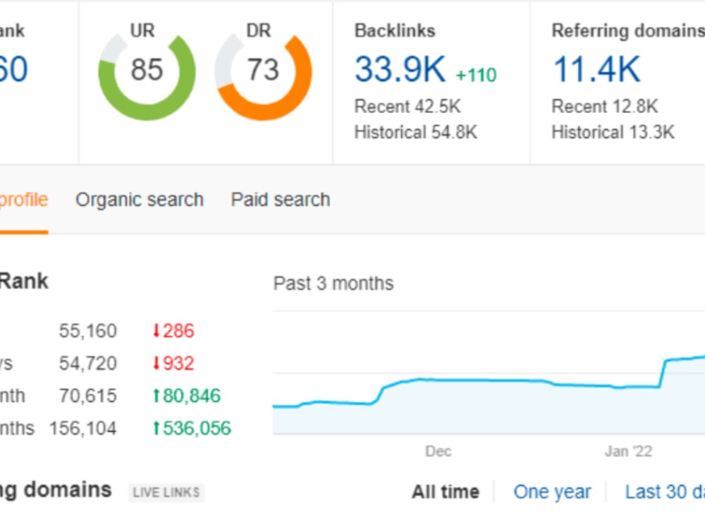The width and height of the screenshot is (705, 529).
Task: Click the 11.4K referring domains count
Action: pyautogui.click(x=596, y=69)
